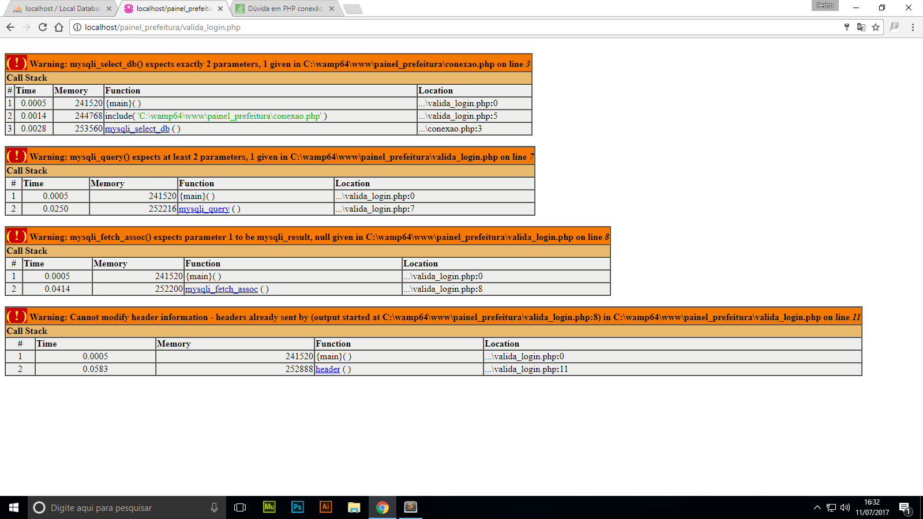Click the site information icon in address bar
923x519 pixels.
tap(77, 27)
